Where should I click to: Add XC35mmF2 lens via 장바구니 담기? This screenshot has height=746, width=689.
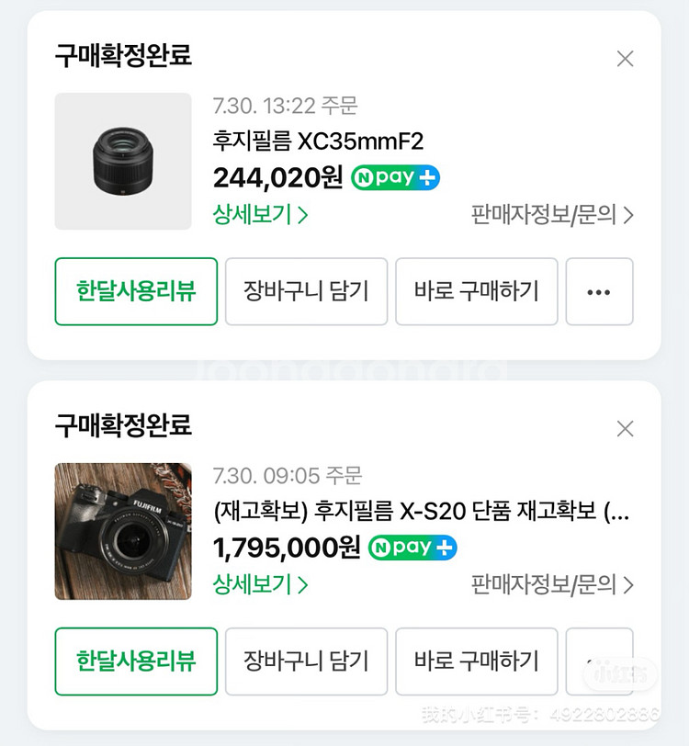(x=307, y=291)
